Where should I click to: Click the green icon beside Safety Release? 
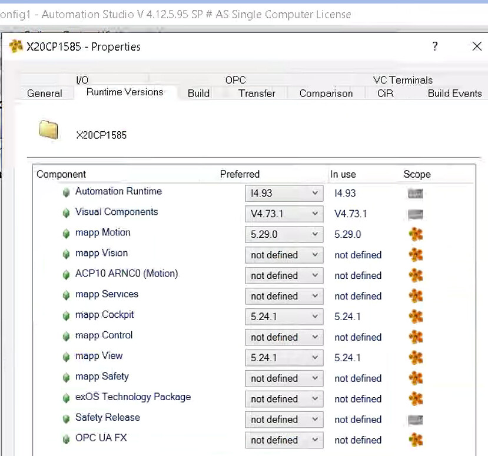(66, 419)
